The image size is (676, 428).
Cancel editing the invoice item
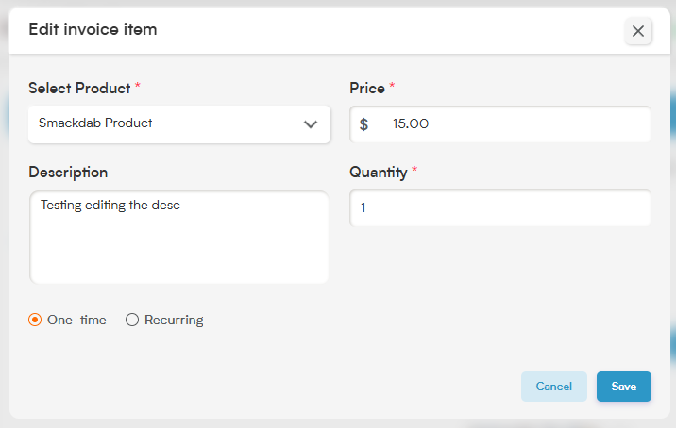coord(554,387)
